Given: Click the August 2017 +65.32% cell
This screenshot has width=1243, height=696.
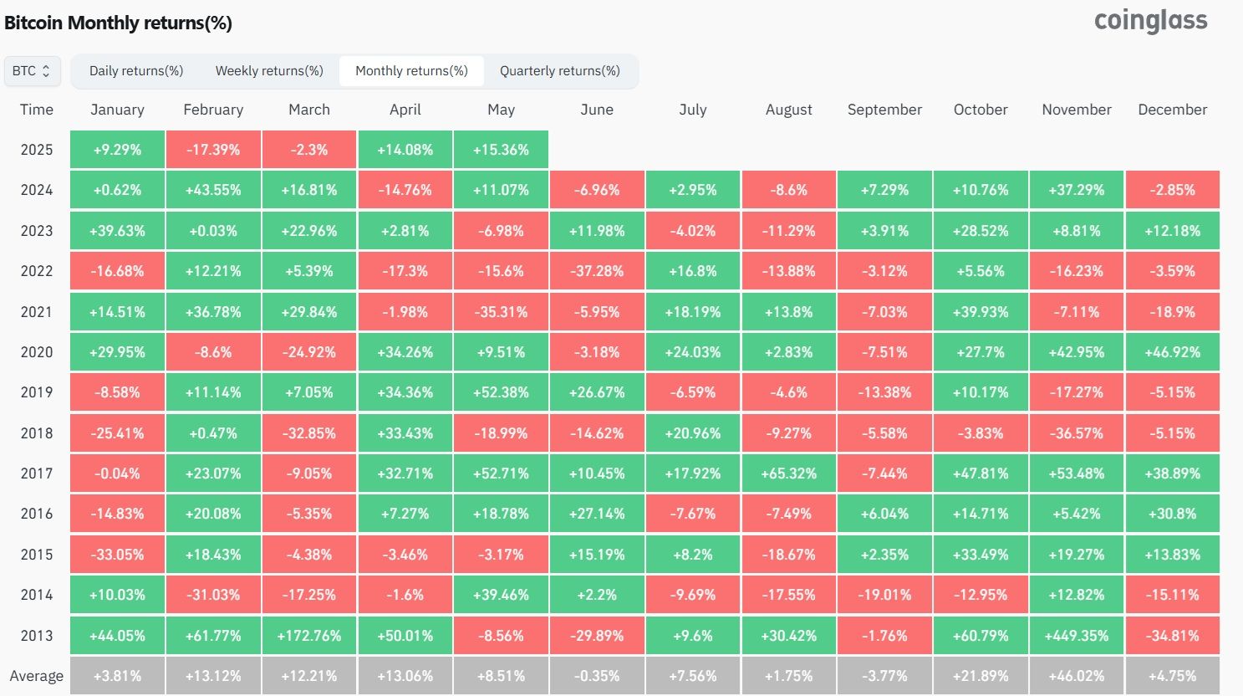Looking at the screenshot, I should pos(788,473).
